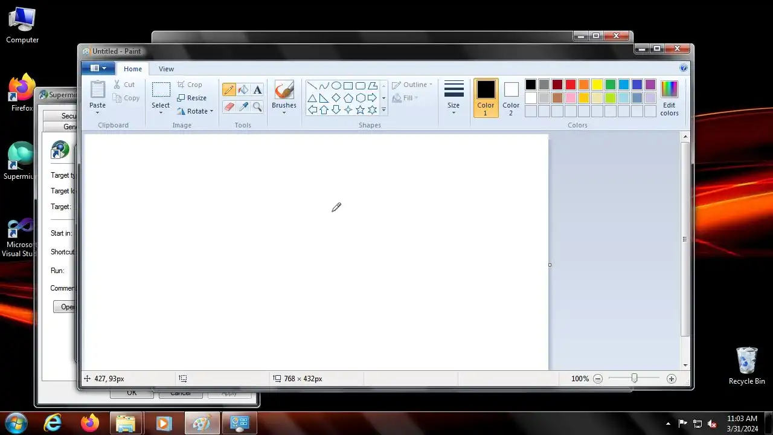Choose the Up arrow shape
The width and height of the screenshot is (773, 435).
[x=324, y=110]
